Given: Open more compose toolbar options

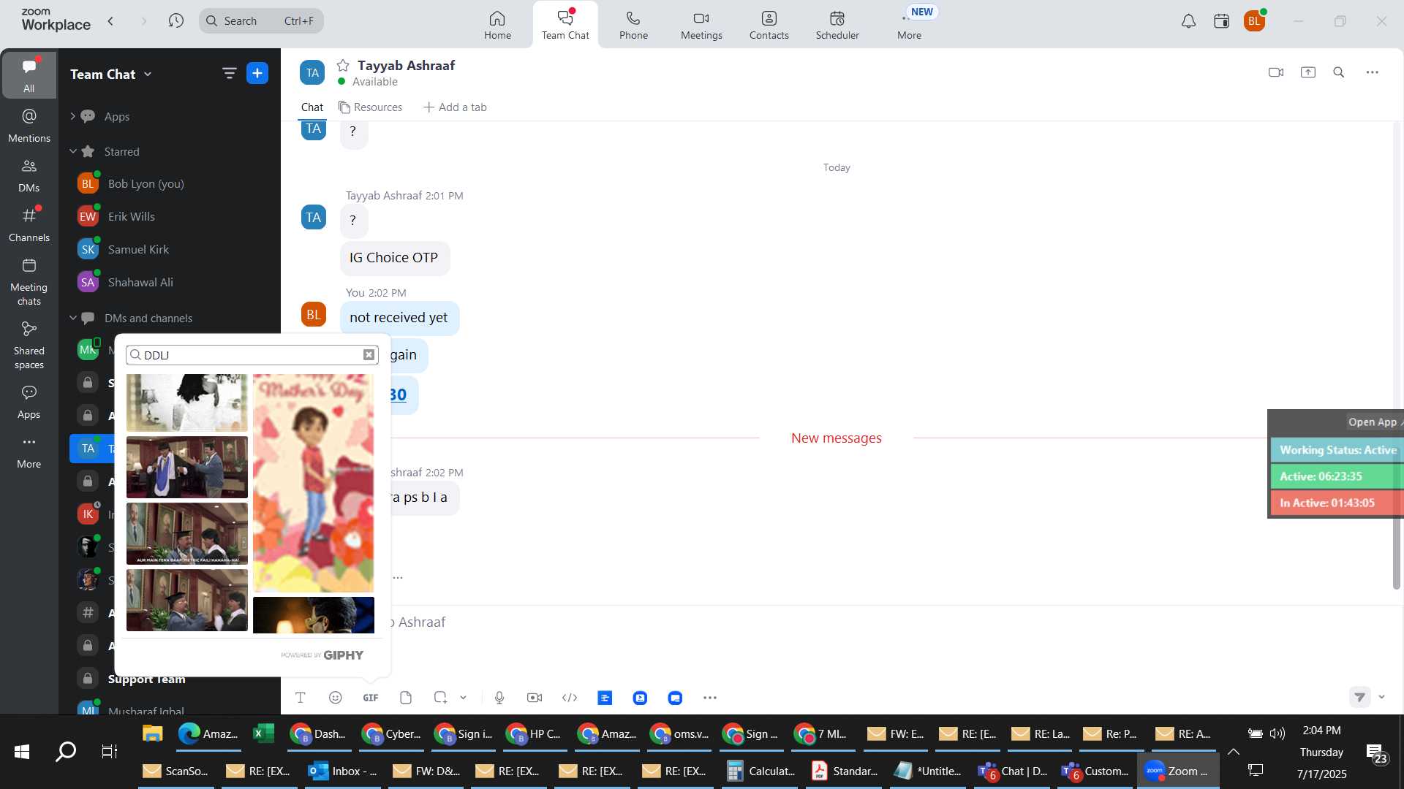Looking at the screenshot, I should point(710,698).
